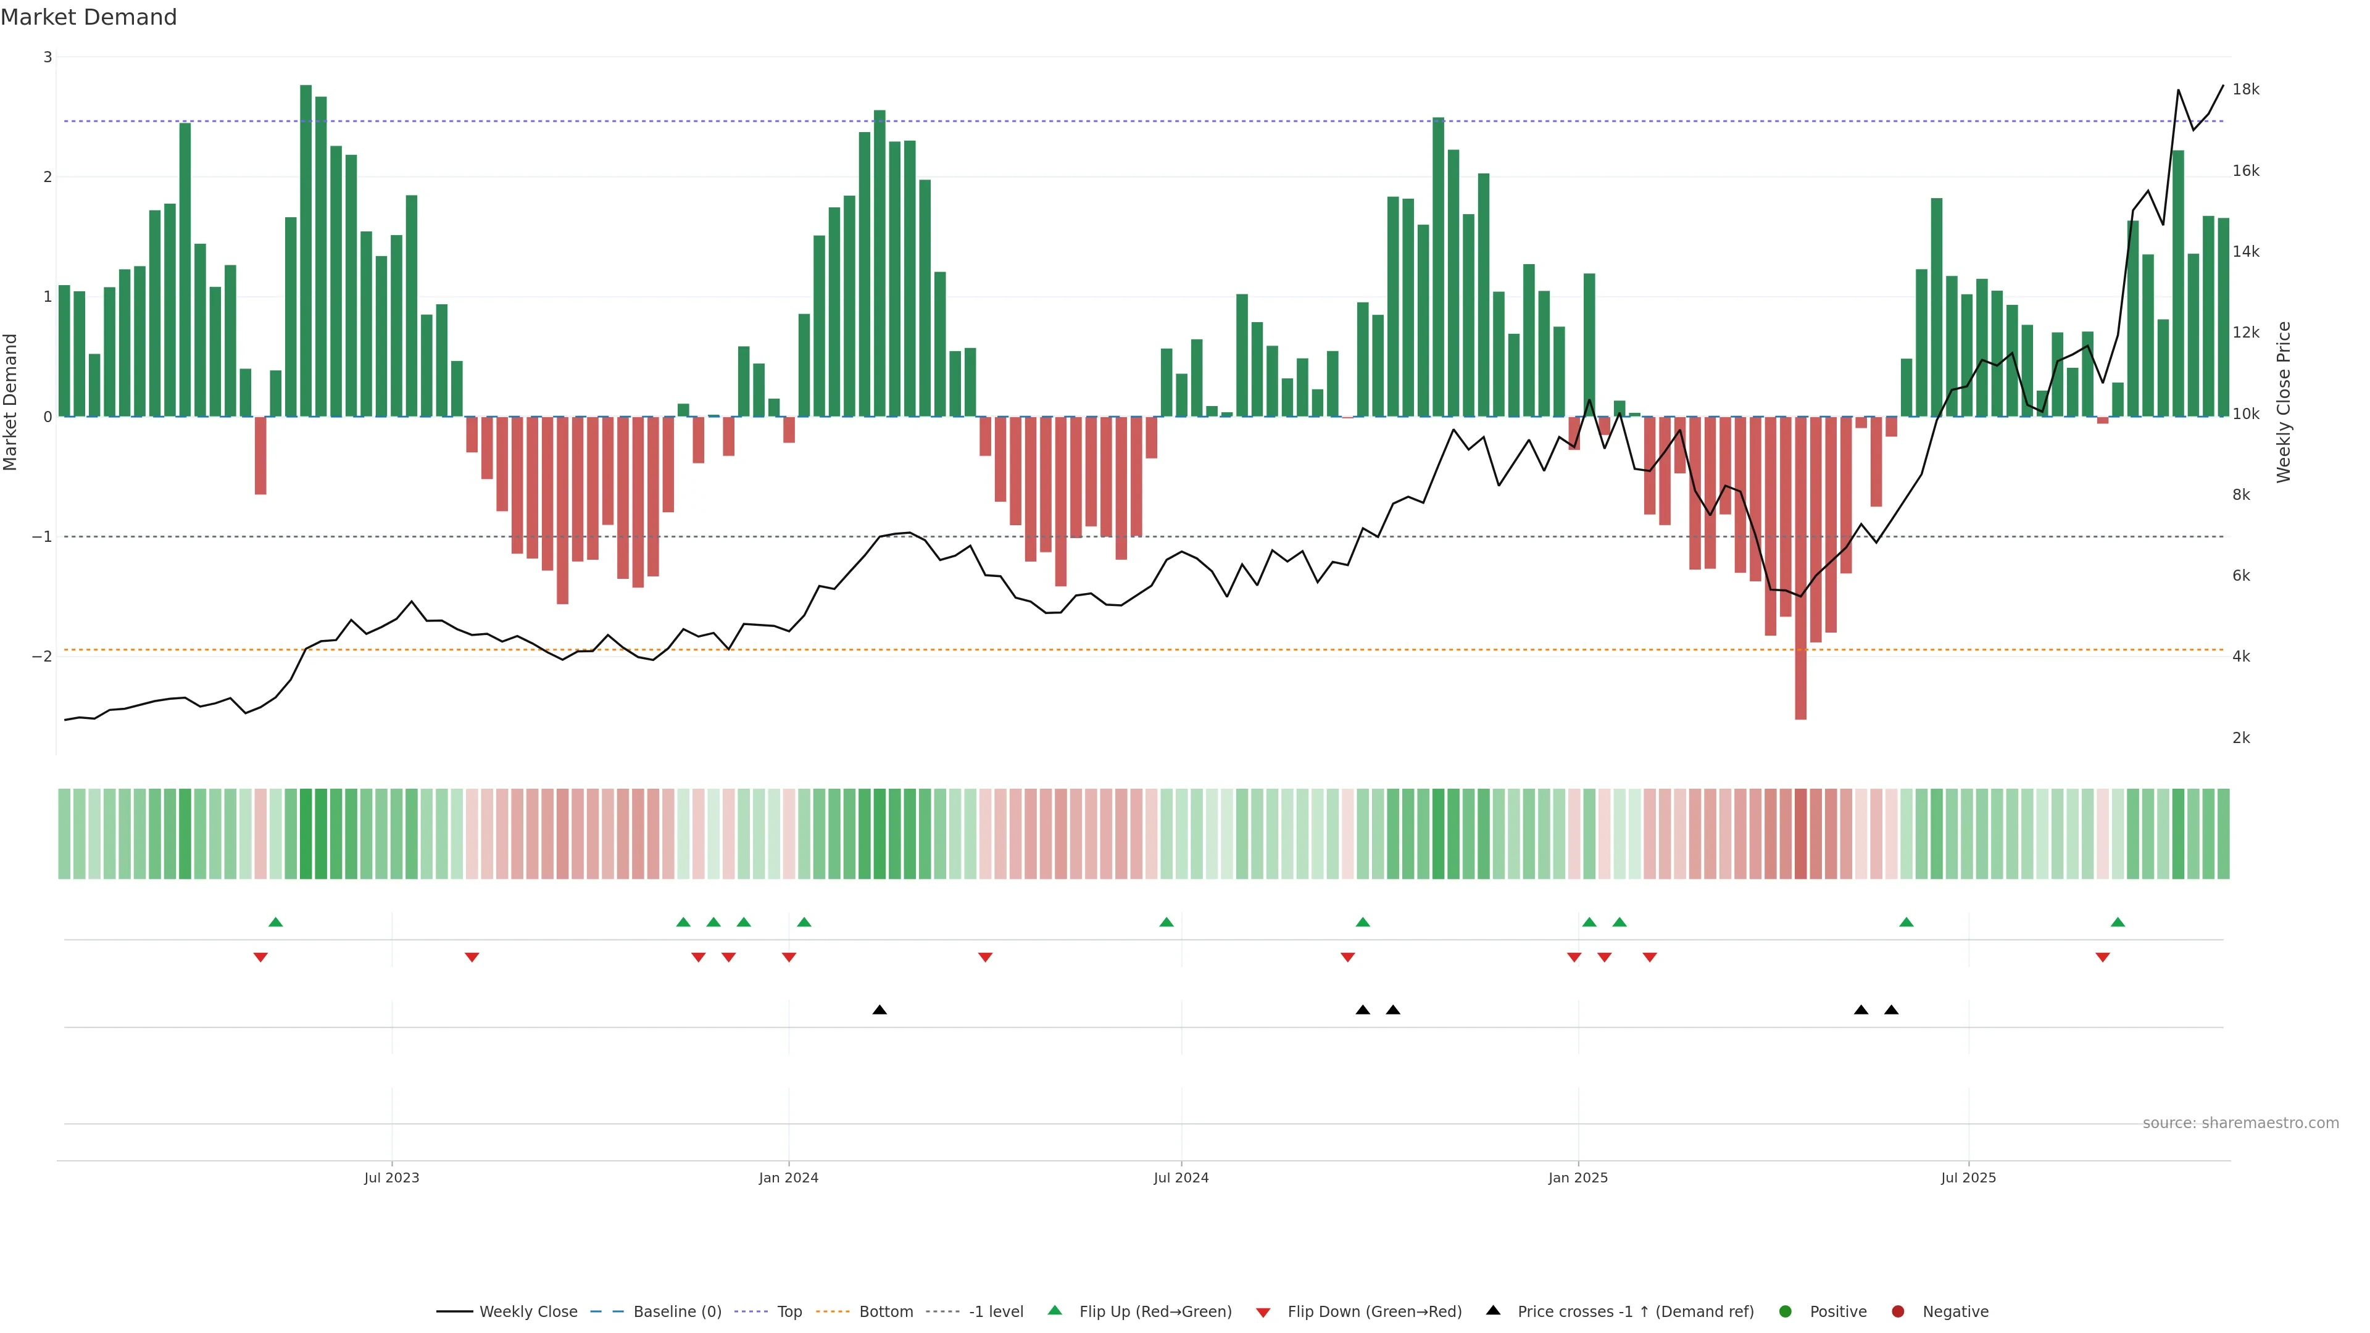Click the Weekly Close Price axis title
This screenshot has height=1333, width=2370.
point(2284,402)
